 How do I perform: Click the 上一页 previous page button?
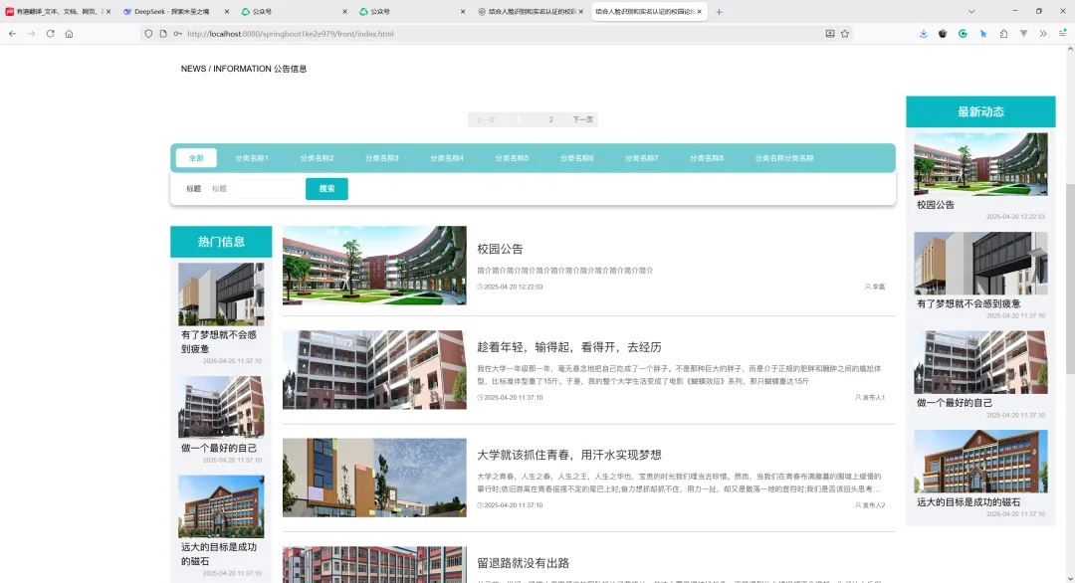[x=486, y=120]
